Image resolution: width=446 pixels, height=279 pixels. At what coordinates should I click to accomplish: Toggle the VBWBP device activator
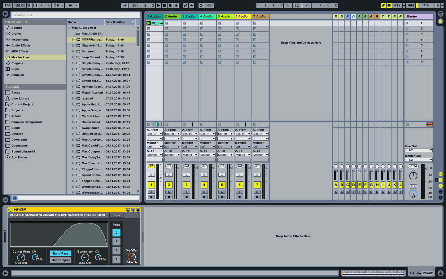11,210
